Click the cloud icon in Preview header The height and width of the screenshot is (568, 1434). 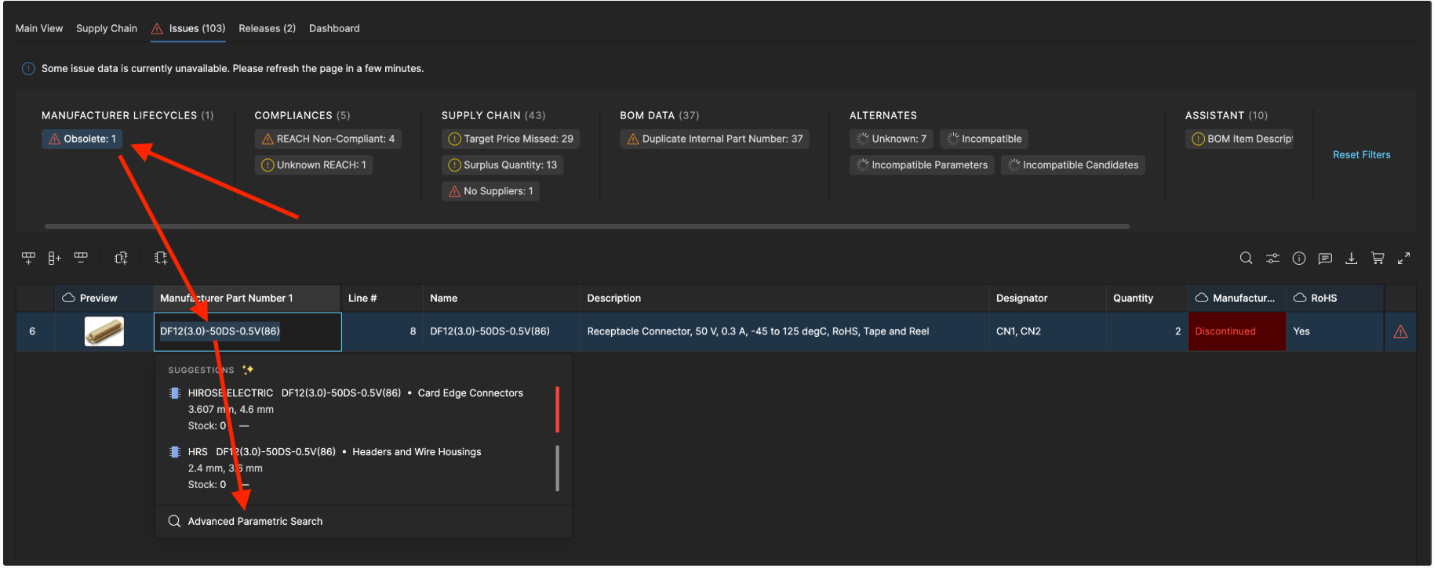(x=68, y=298)
